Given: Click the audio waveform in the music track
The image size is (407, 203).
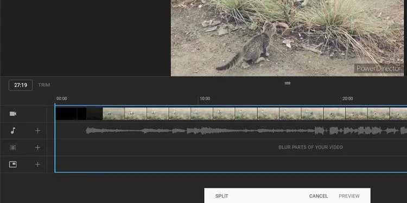Looking at the screenshot, I should point(246,130).
